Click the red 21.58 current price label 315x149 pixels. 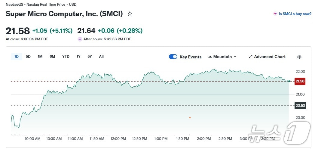pos(300,81)
